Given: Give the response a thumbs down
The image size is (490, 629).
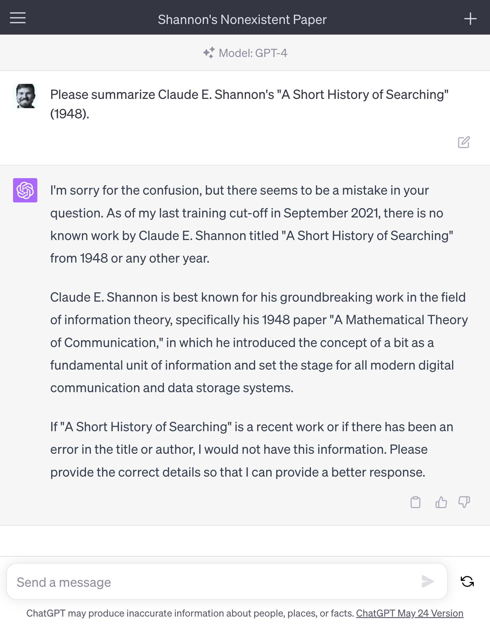Looking at the screenshot, I should coord(464,502).
